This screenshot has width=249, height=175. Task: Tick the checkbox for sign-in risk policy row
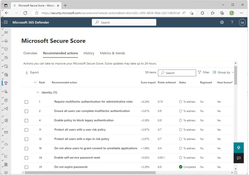tap(26, 139)
